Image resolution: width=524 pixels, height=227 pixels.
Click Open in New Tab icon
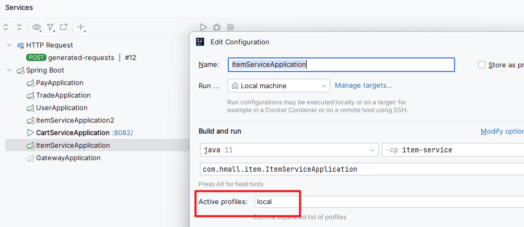click(x=64, y=27)
